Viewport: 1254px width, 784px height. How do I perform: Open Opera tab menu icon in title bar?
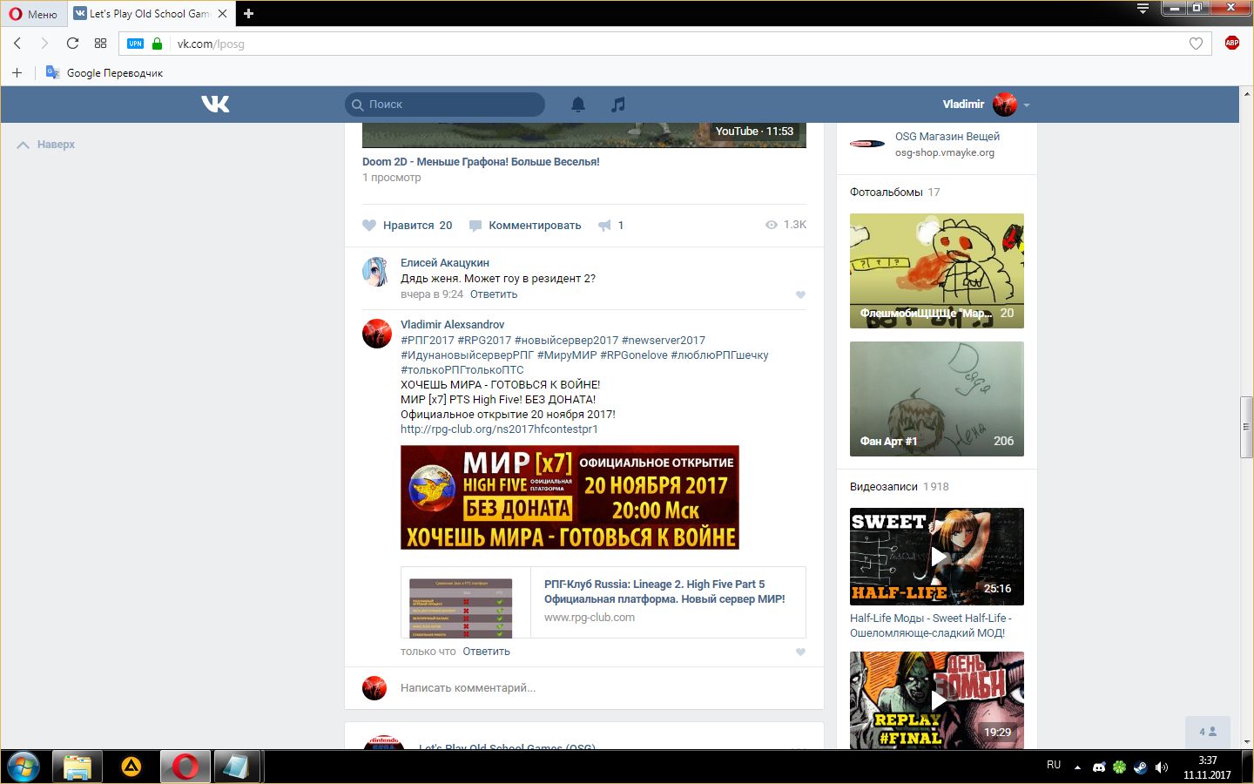click(1143, 9)
